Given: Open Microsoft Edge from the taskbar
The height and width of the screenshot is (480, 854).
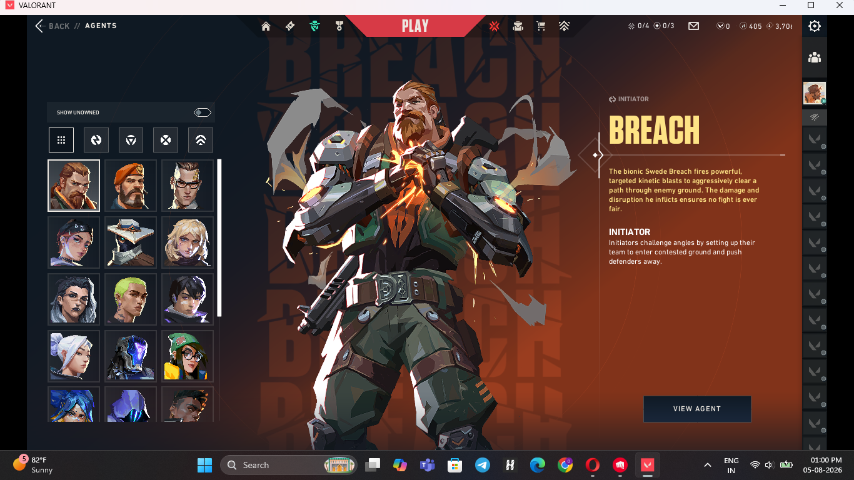Looking at the screenshot, I should click(537, 465).
